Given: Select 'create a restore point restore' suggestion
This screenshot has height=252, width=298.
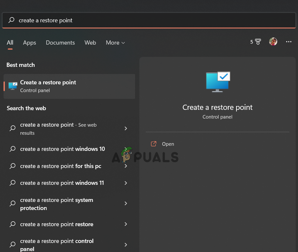Looking at the screenshot, I should click(57, 224).
